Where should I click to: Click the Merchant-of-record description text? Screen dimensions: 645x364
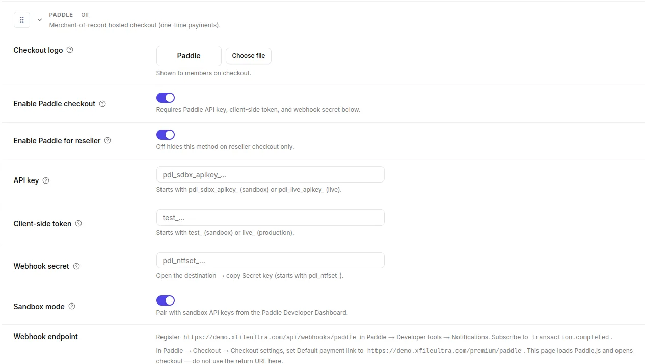[135, 25]
